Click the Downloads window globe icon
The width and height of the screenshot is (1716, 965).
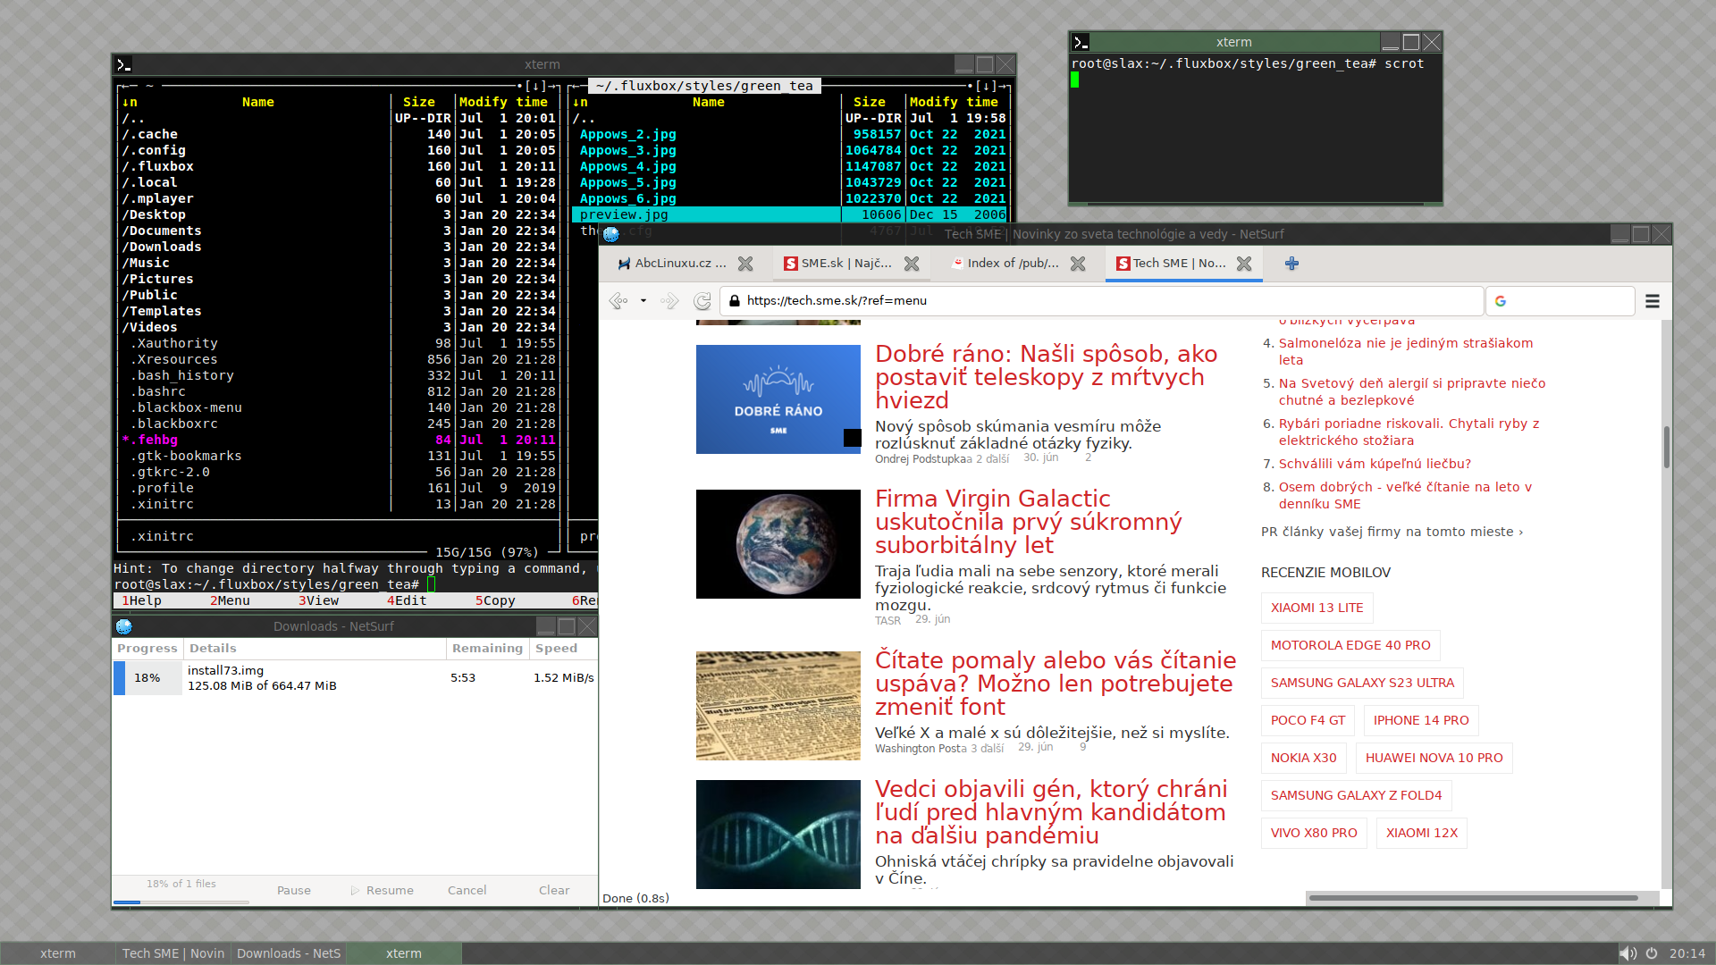(124, 626)
